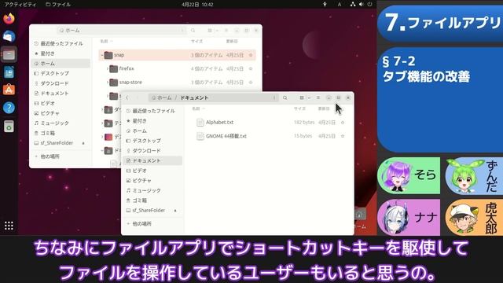
Task: Launch LibreOffice Writer from the dock
Action: click(x=9, y=72)
